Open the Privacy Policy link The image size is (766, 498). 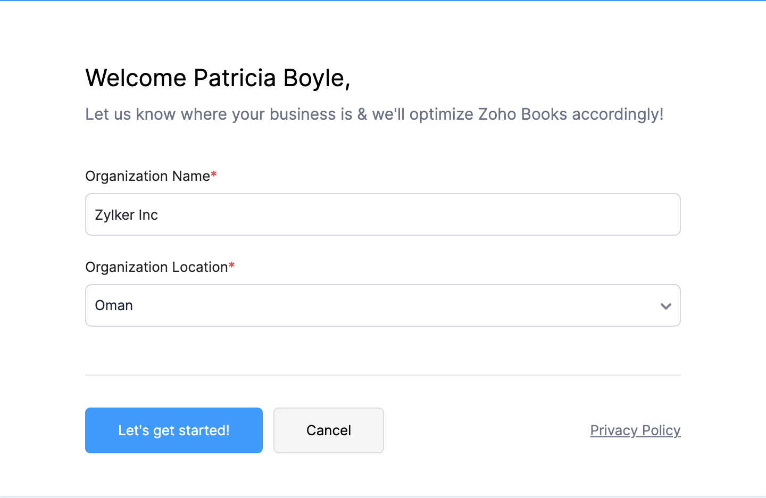635,430
